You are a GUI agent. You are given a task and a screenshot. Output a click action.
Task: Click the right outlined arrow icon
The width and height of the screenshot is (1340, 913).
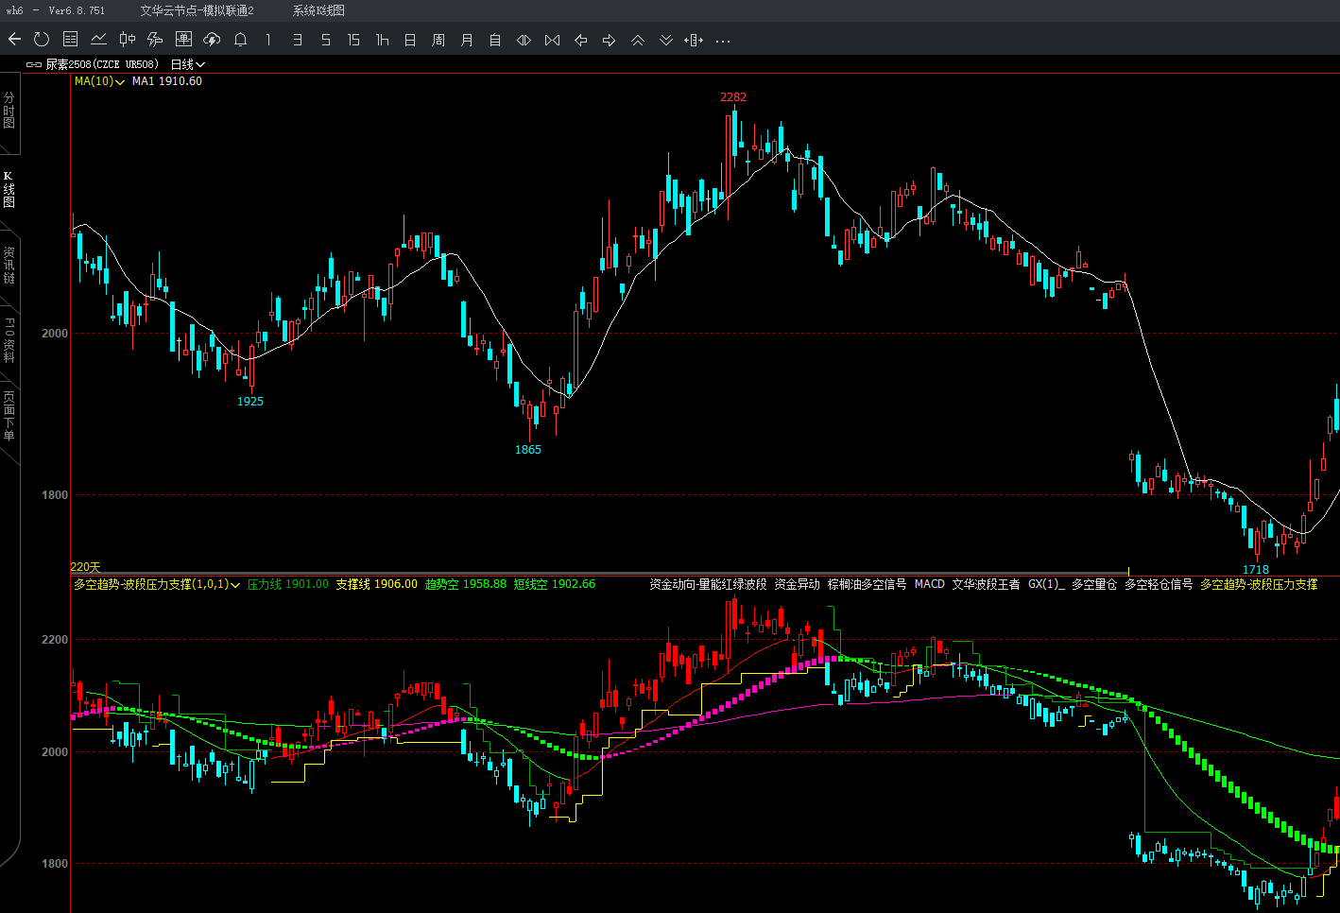(610, 40)
